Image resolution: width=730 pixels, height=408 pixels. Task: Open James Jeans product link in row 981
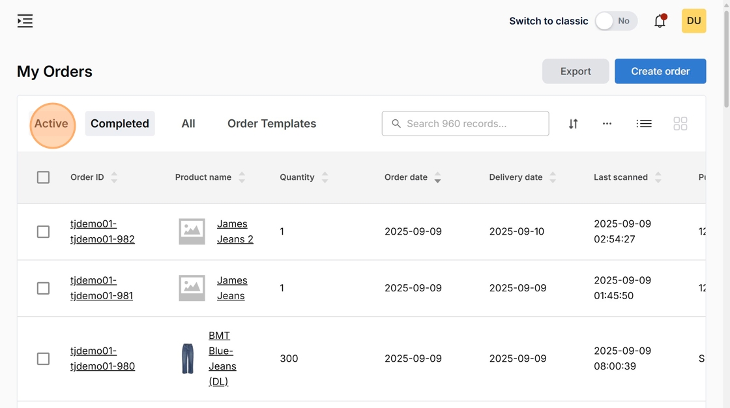[x=232, y=288]
